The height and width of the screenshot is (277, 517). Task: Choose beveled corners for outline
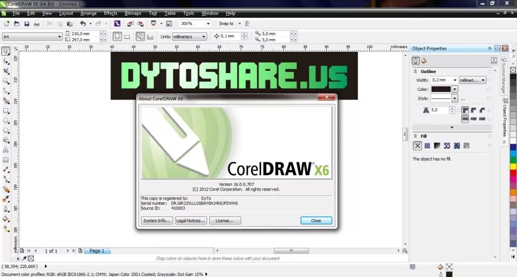pos(482,110)
